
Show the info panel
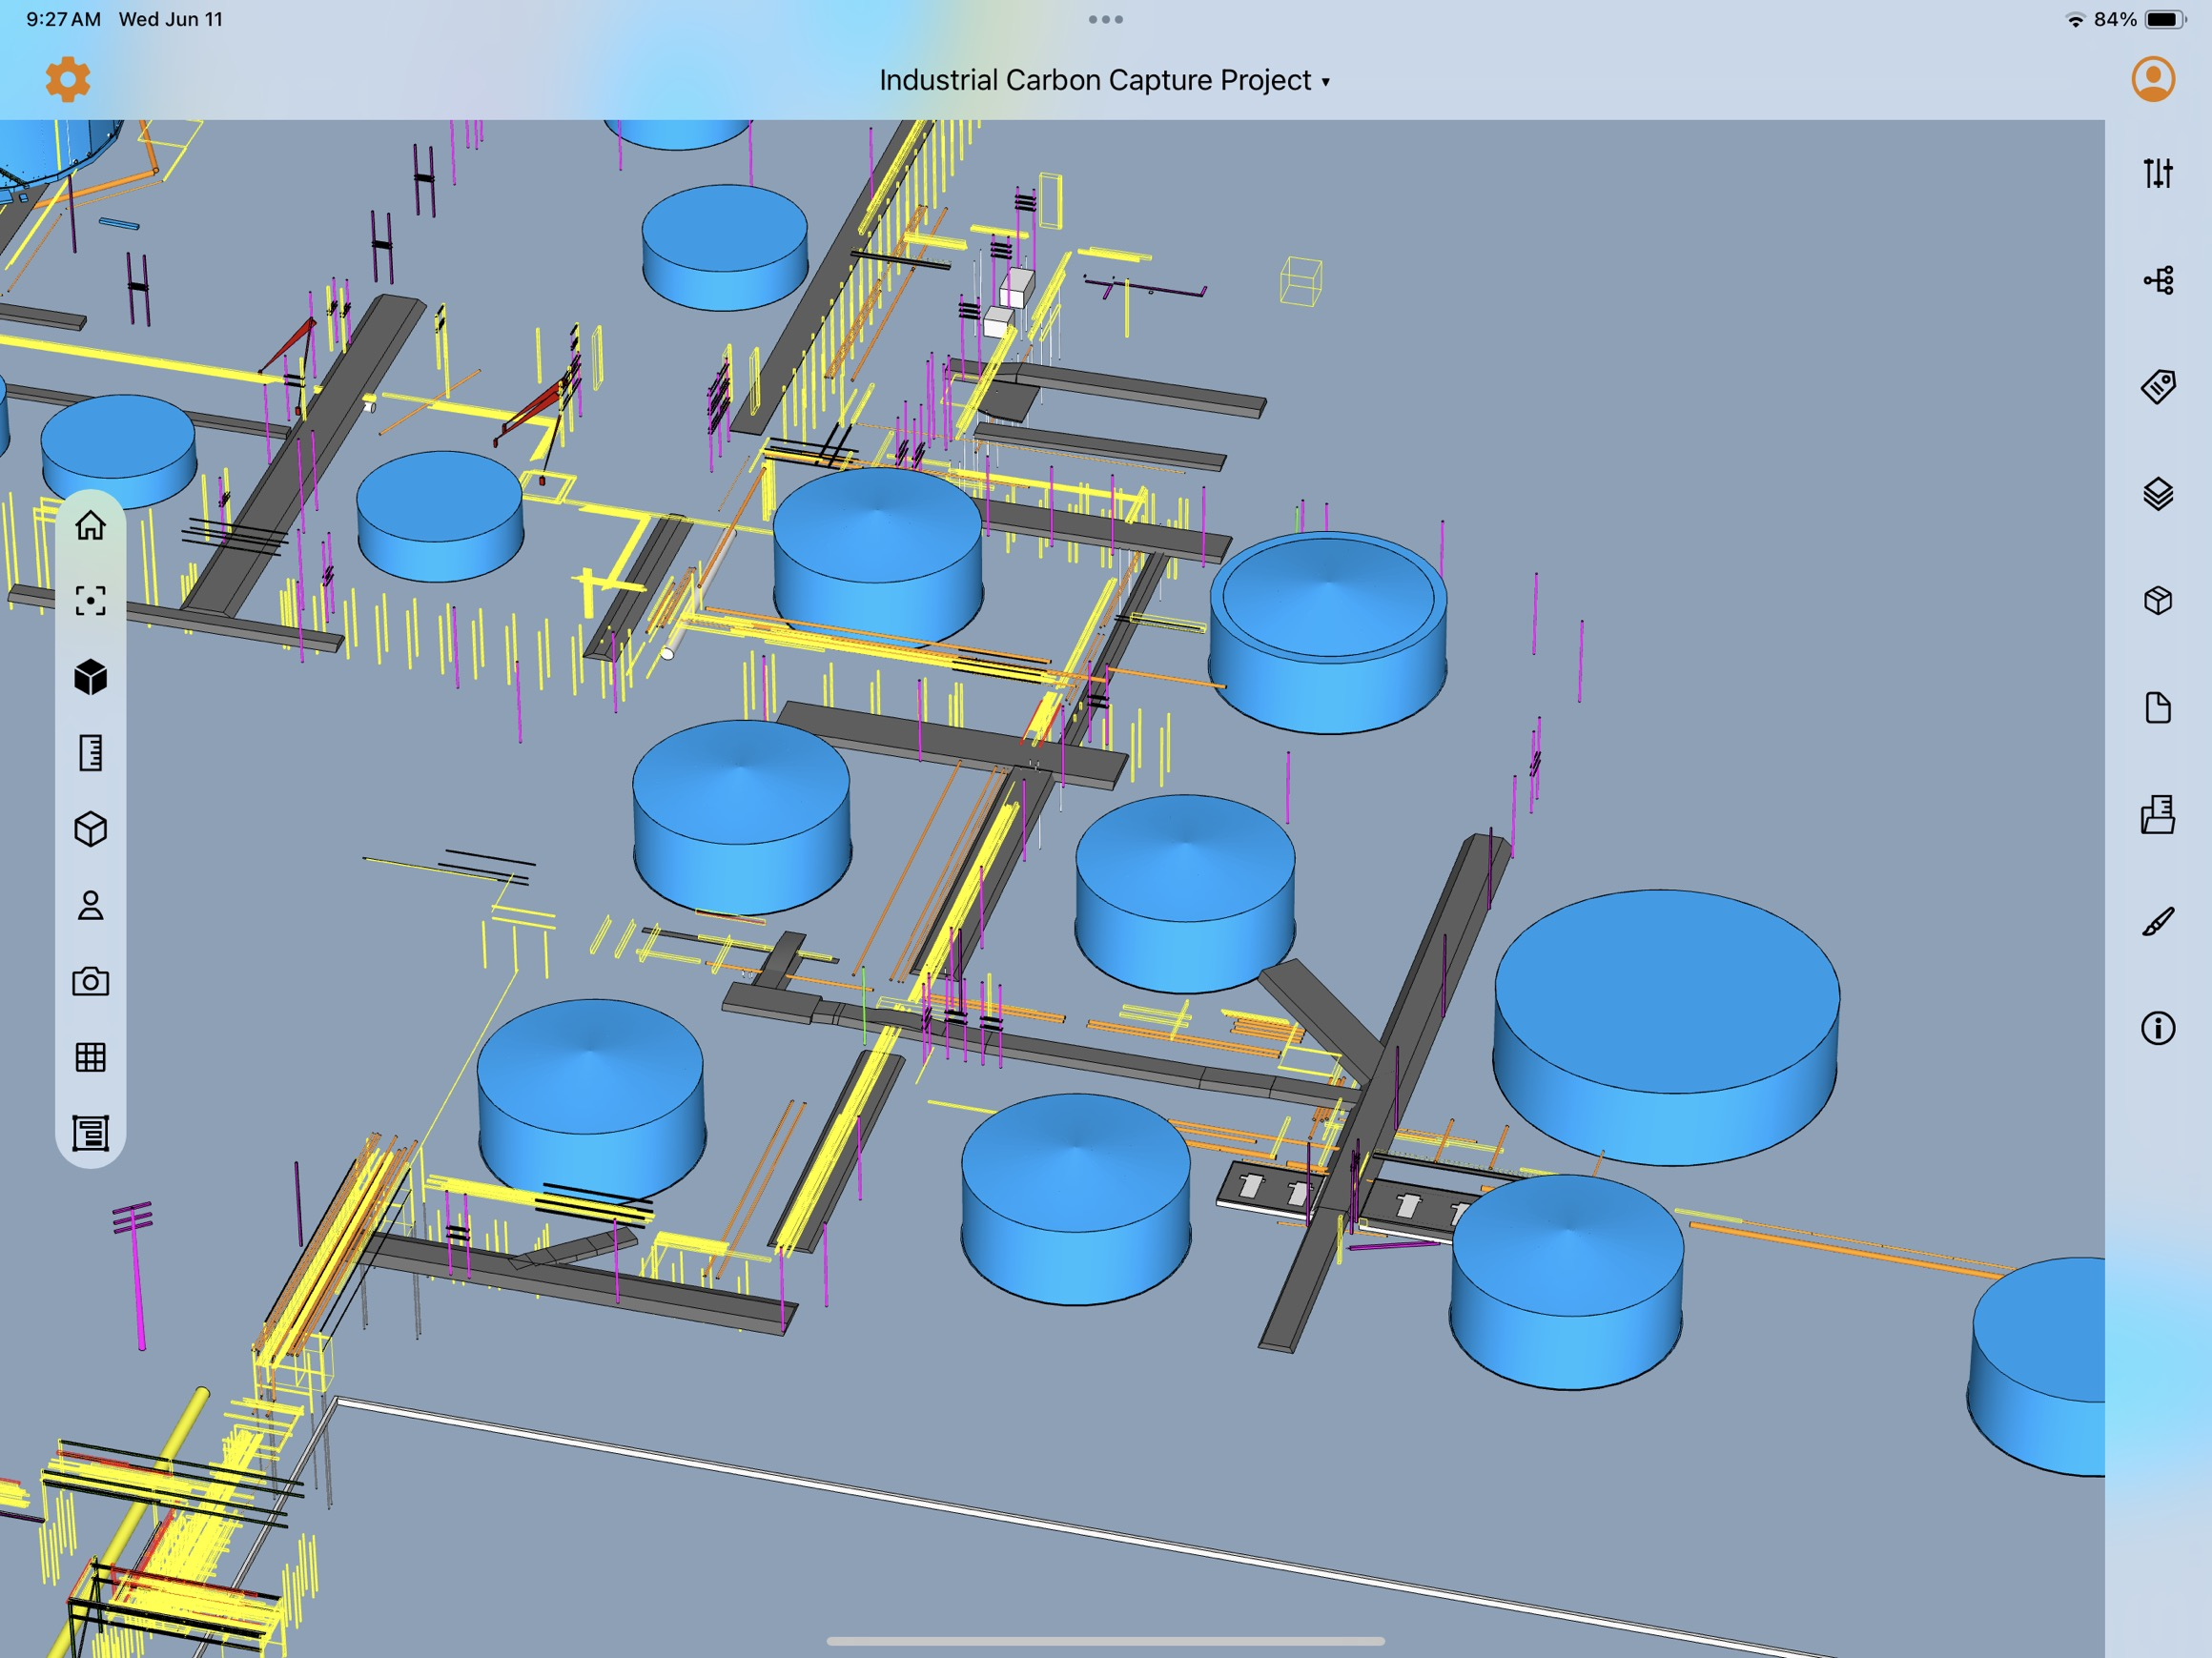click(x=2157, y=1028)
